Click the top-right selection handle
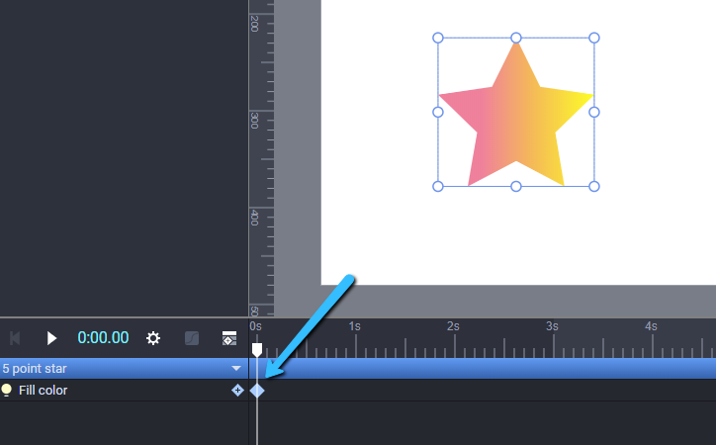 point(594,38)
